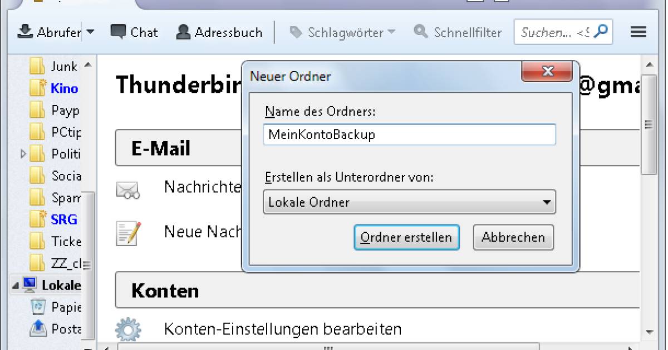668x350 pixels.
Task: Close the Neuer Ordner dialog
Action: point(547,71)
